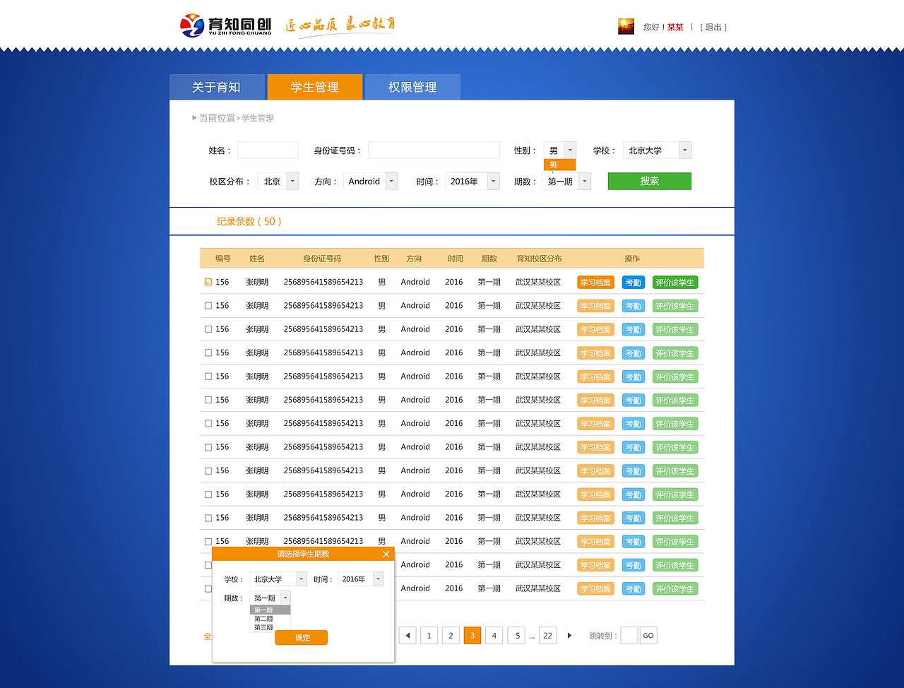The height and width of the screenshot is (688, 904).
Task: Click 考勤 in the checked first row
Action: coord(634,283)
